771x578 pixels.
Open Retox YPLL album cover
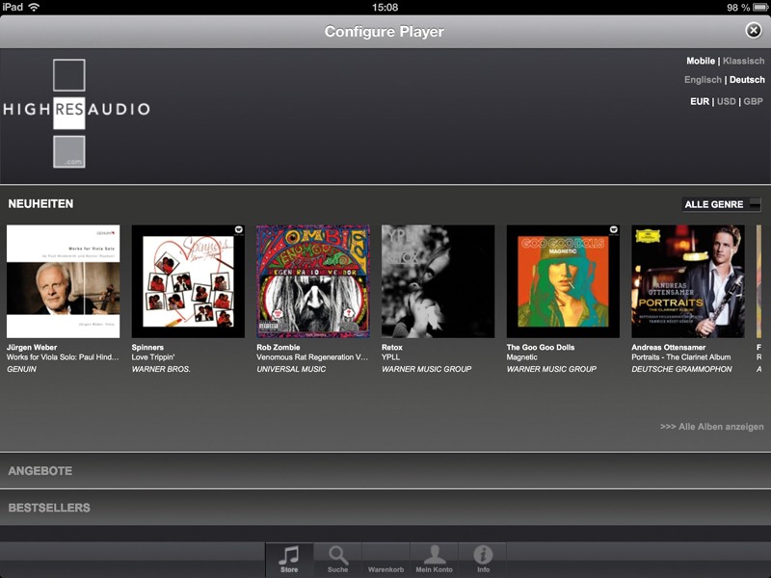(x=438, y=281)
